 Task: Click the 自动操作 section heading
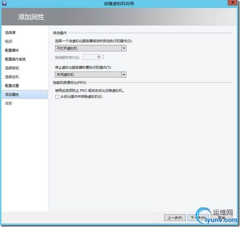coord(60,33)
